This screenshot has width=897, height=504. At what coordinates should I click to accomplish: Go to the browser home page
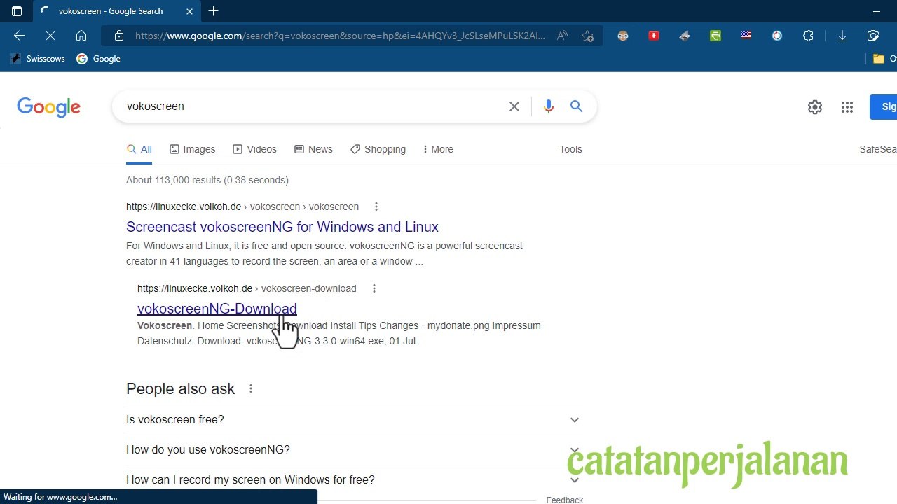point(81,36)
